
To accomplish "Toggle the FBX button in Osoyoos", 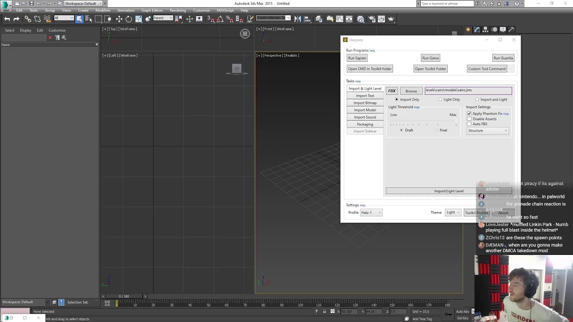I will pos(392,91).
